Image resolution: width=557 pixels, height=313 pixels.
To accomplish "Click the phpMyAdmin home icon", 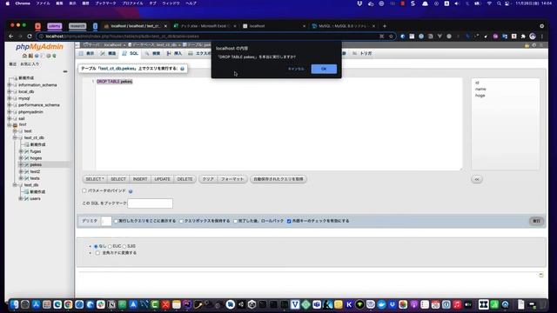I will pyautogui.click(x=24, y=56).
